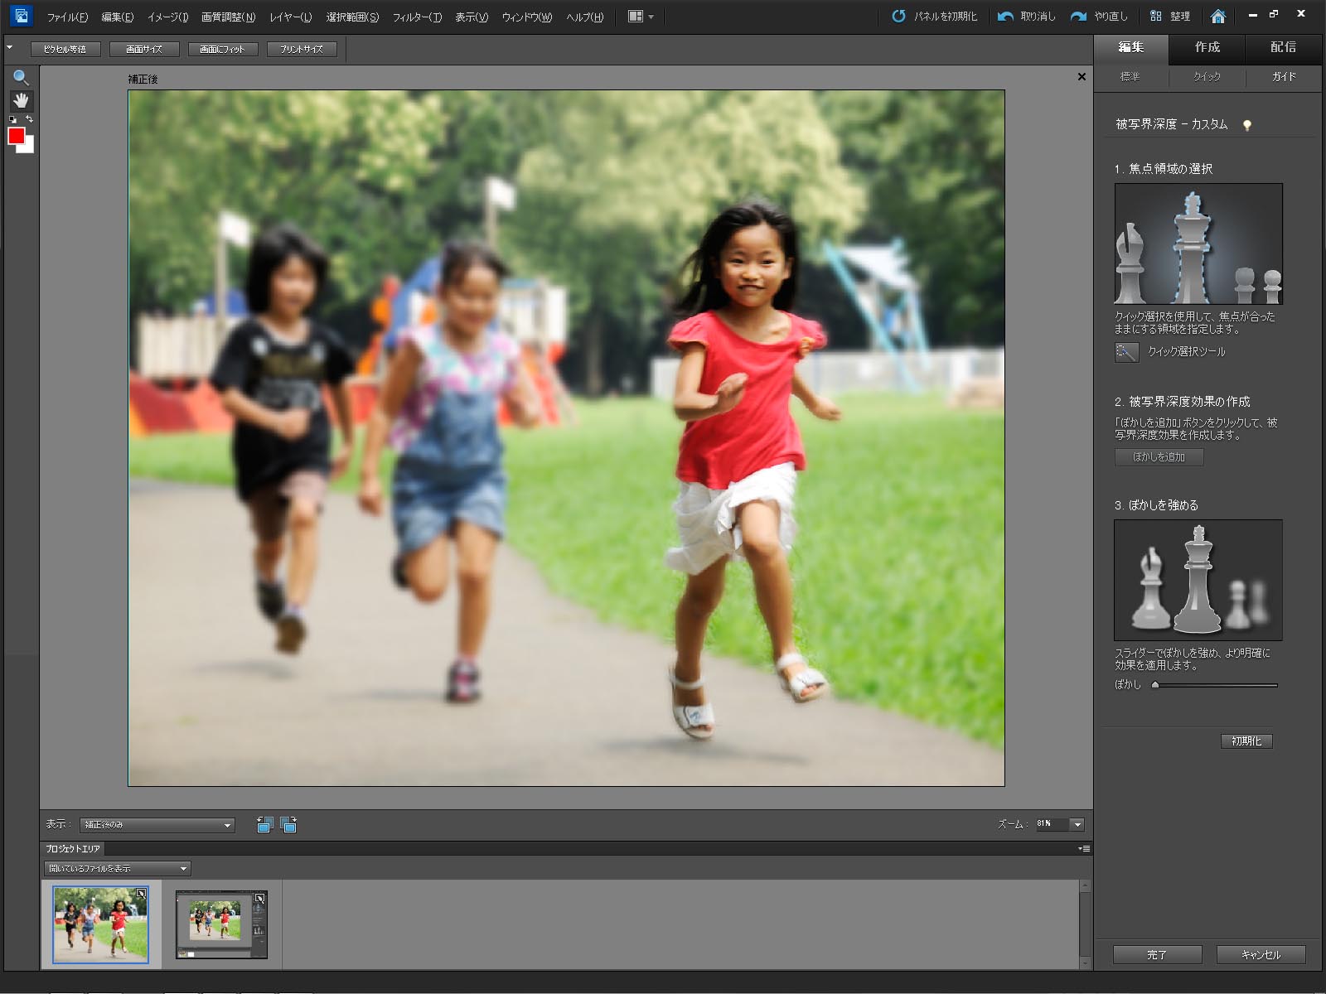The width and height of the screenshot is (1326, 994).
Task: Activate the クイック選択ツール quick selection icon
Action: point(1126,352)
